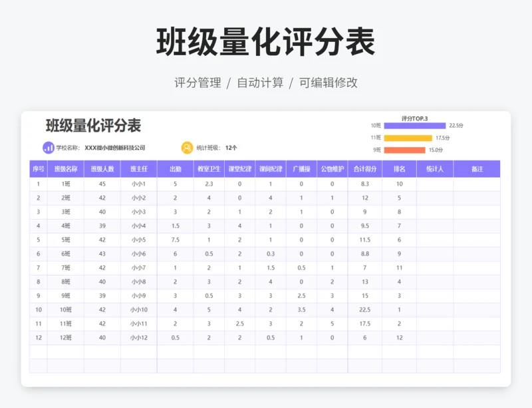
Task: Click the 班主任 column header
Action: pyautogui.click(x=138, y=169)
